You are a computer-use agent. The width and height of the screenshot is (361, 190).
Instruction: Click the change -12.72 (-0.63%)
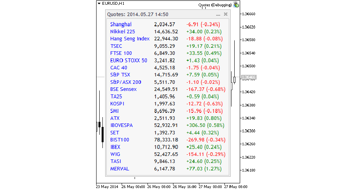point(204,104)
